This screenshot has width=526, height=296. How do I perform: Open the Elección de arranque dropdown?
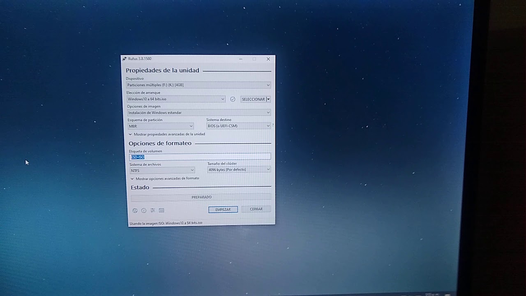176,99
